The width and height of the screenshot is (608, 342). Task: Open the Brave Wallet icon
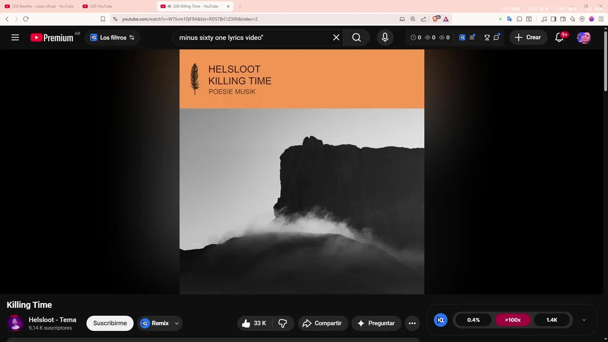click(563, 19)
